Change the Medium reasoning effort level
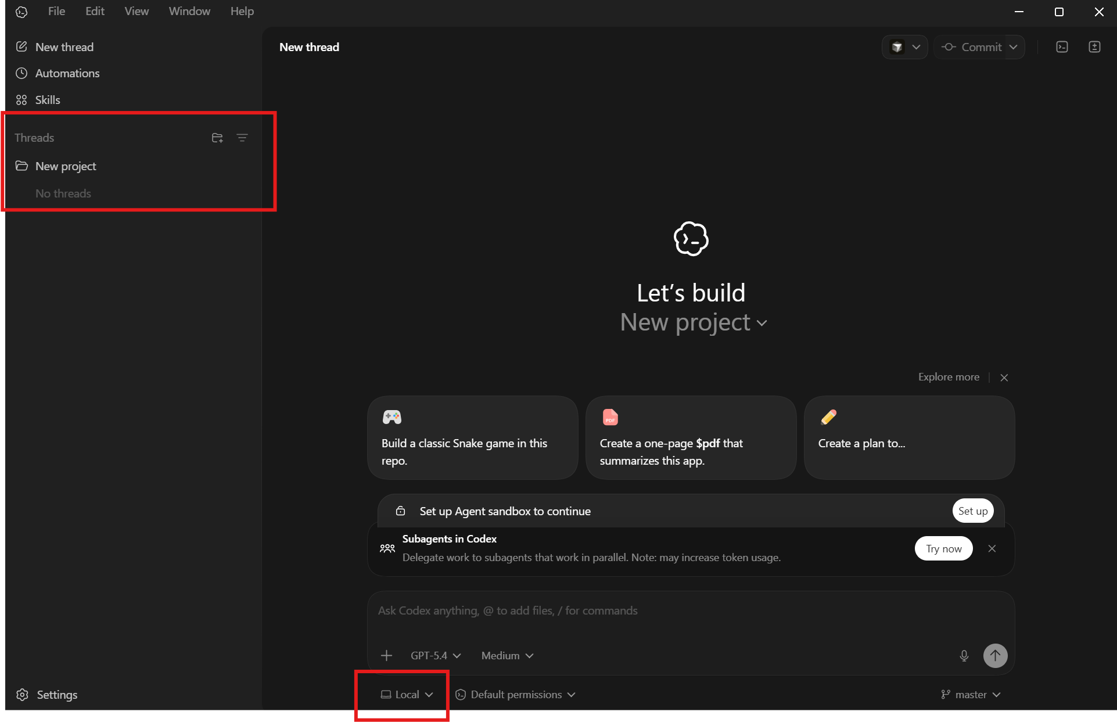Image resolution: width=1117 pixels, height=722 pixels. (x=506, y=655)
